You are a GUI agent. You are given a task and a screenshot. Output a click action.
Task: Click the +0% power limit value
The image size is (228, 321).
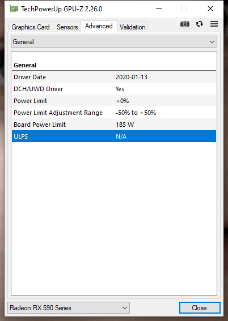click(122, 101)
